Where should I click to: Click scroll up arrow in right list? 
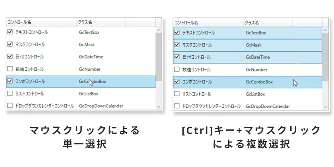(325, 30)
